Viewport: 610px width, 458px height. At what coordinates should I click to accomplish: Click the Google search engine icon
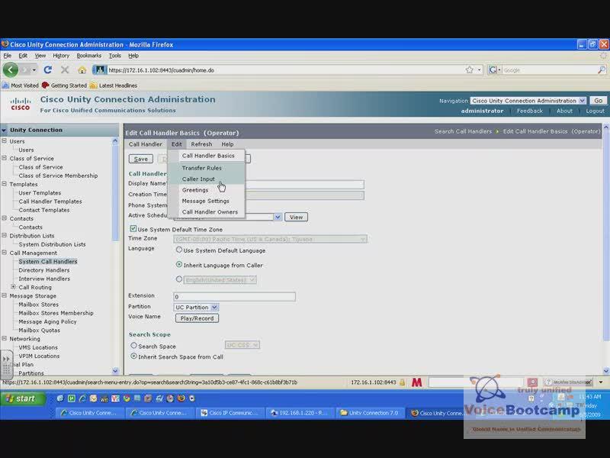pyautogui.click(x=493, y=70)
